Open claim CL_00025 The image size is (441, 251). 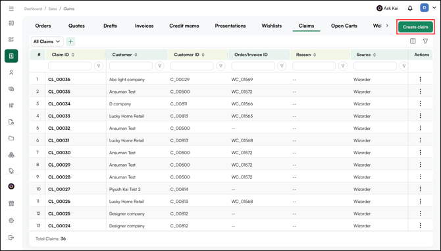(59, 213)
